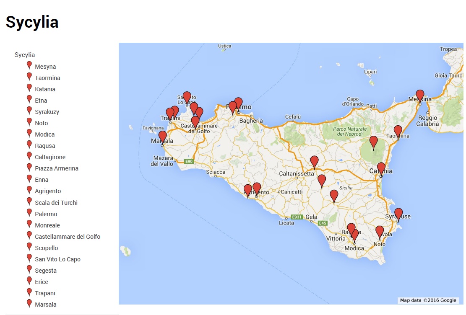
Task: Click the Sycylia layer heading in sidebar
Action: click(25, 55)
